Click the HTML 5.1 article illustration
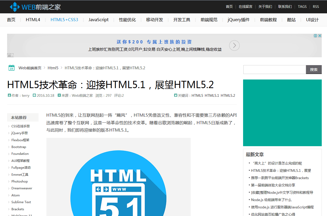This screenshot has width=327, height=216. tap(119, 177)
